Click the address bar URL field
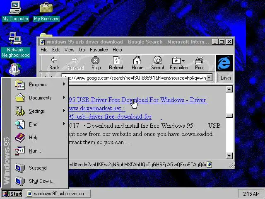The height and width of the screenshot is (199, 265). click(134, 78)
